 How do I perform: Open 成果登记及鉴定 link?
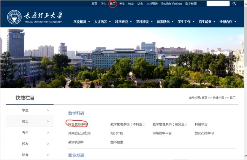(79, 133)
